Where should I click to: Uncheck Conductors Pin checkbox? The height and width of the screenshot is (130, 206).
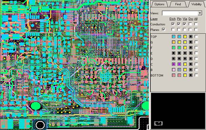pos(179,24)
